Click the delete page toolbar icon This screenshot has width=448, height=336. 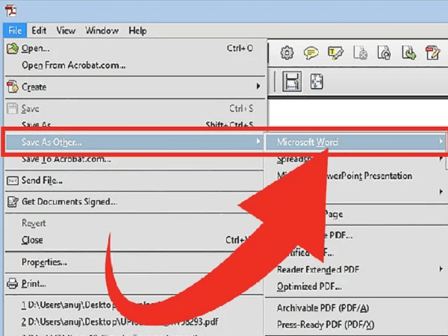click(360, 52)
